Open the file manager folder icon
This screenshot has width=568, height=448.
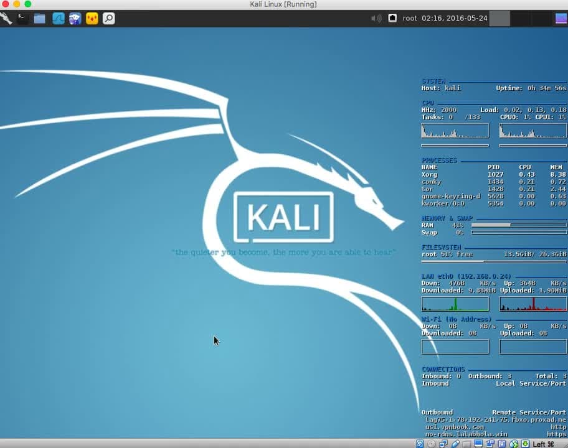click(39, 18)
